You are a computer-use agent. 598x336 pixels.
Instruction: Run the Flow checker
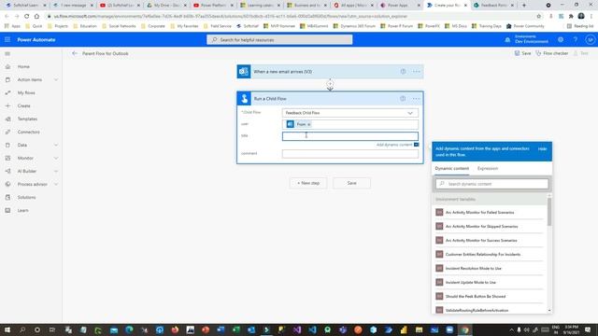(x=552, y=53)
